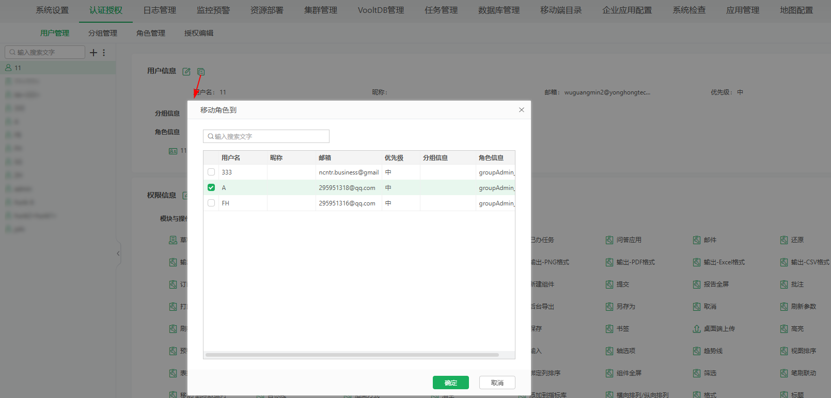The image size is (831, 398).
Task: Click the dialog horizontal scrollbar
Action: [352, 355]
